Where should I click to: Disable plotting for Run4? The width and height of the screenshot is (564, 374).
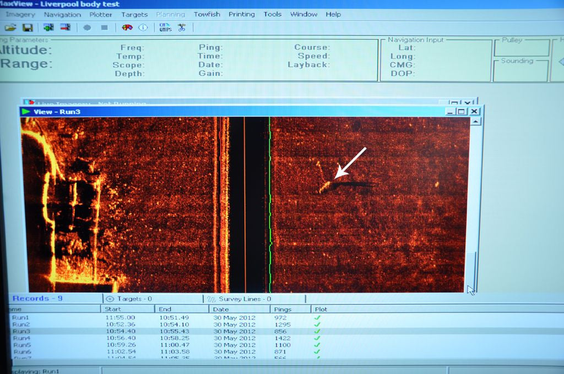317,338
